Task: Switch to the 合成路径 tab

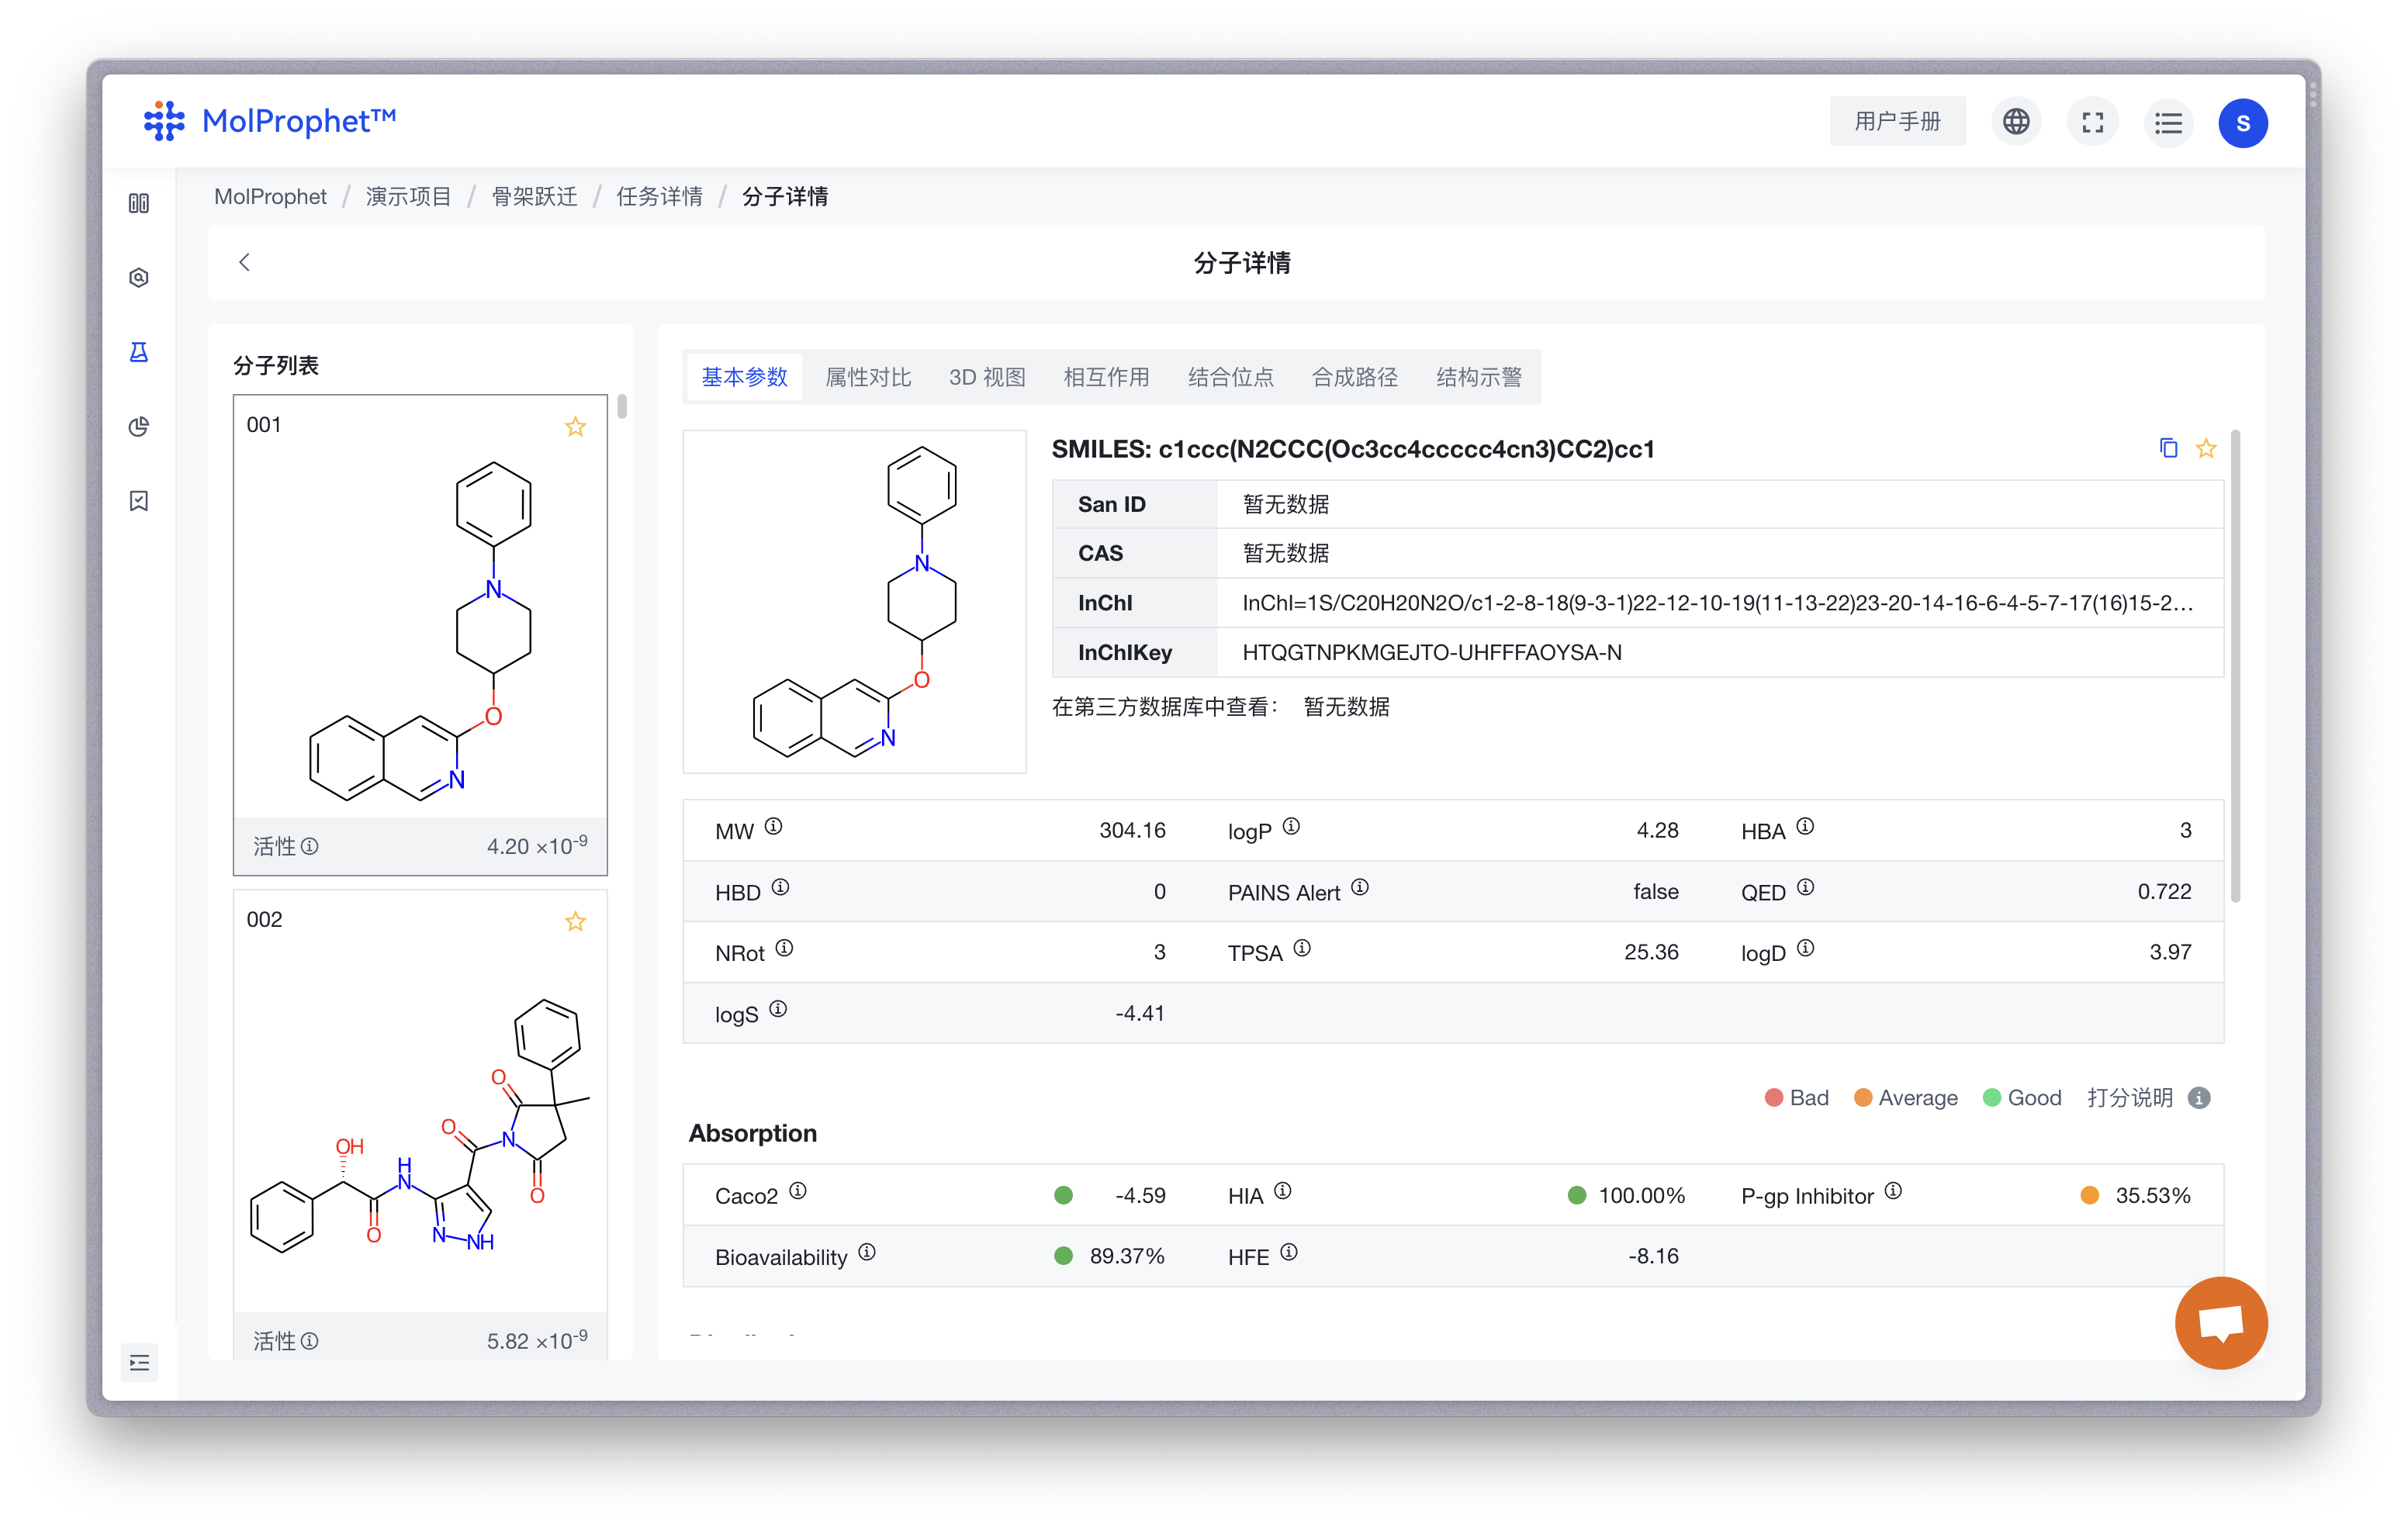Action: coord(1354,377)
